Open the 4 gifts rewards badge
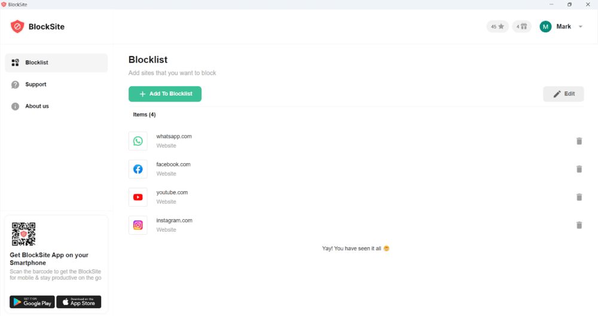The width and height of the screenshot is (598, 316). 521,27
